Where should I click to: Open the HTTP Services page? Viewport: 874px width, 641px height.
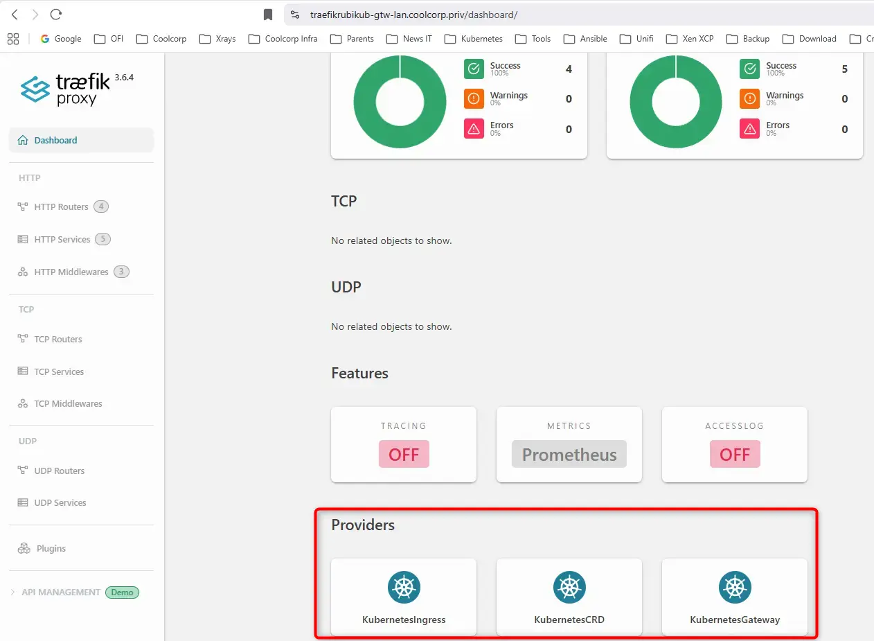[x=63, y=238]
